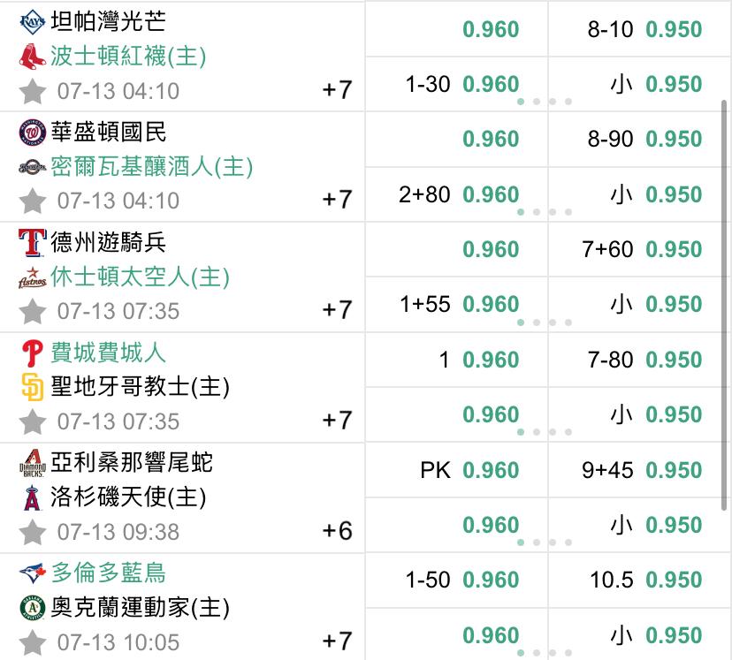The width and height of the screenshot is (732, 660).
Task: Bet 奧克蘭運動家 side at 0.960
Action: click(456, 635)
